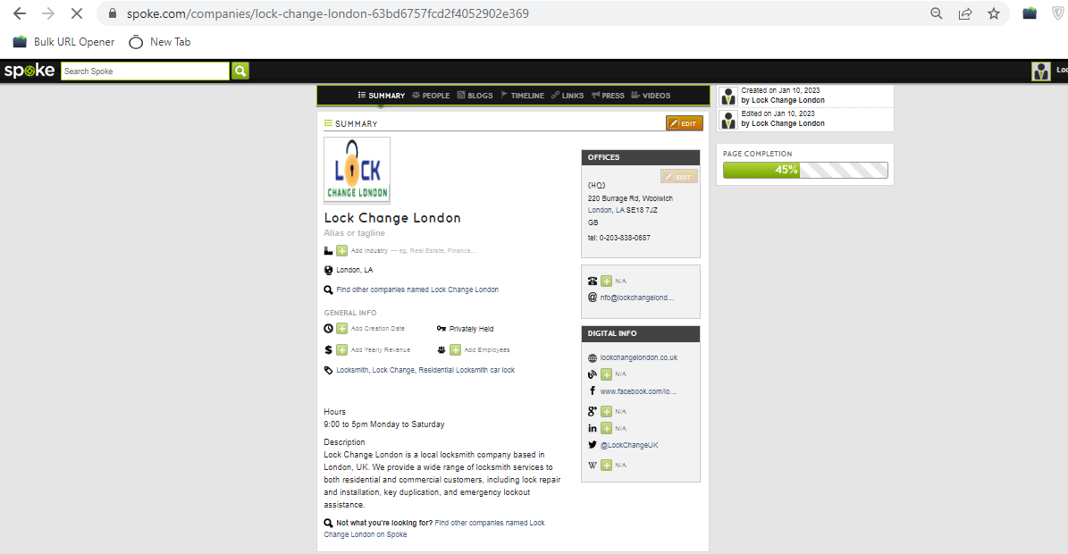The width and height of the screenshot is (1068, 554).
Task: Click plus icon for Add Creation Date
Action: pyautogui.click(x=342, y=329)
